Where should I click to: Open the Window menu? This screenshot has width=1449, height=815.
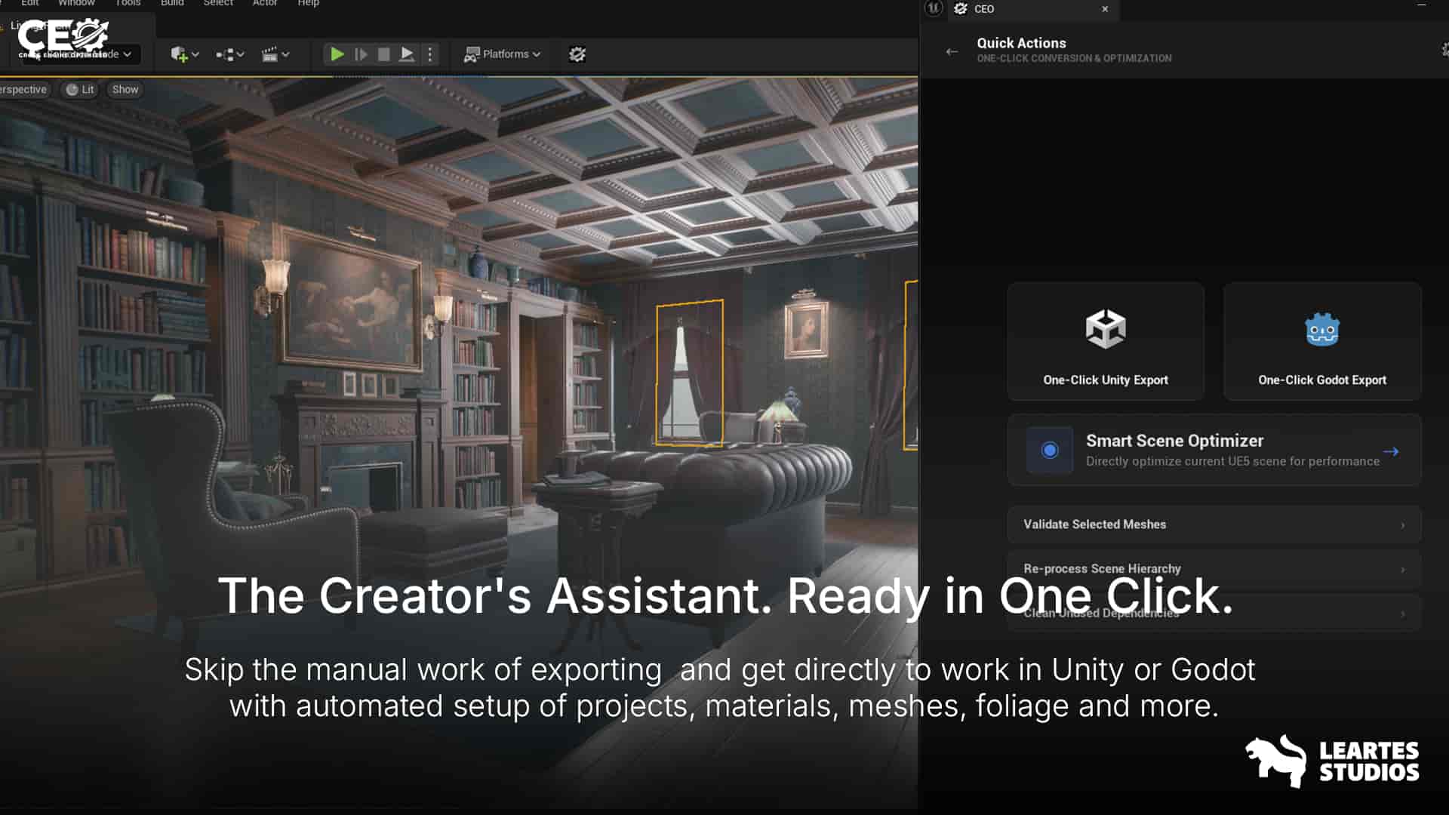click(76, 3)
